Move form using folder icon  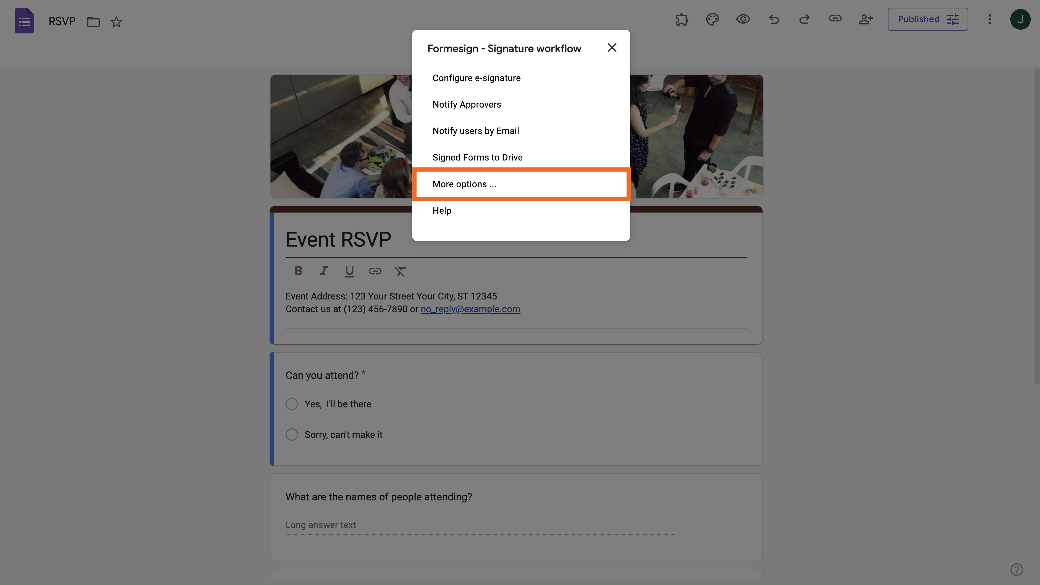point(93,22)
